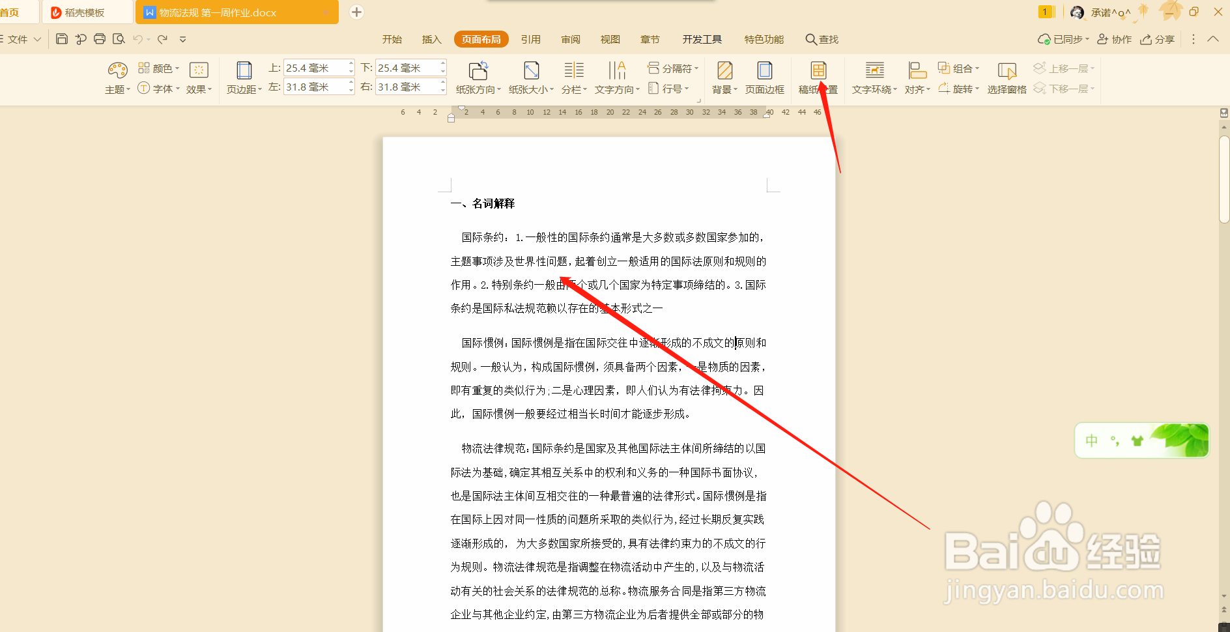Viewport: 1230px width, 632px height.
Task: Add a new document tab with plus
Action: coord(356,12)
